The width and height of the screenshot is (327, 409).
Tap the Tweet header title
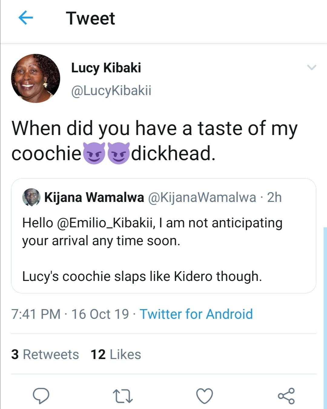click(90, 18)
